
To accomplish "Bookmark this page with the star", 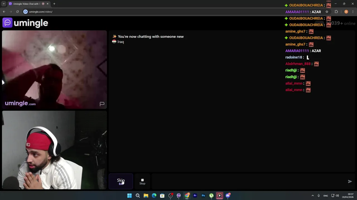I will coord(327,12).
